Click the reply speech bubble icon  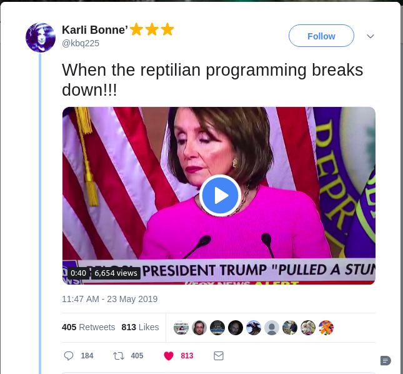click(69, 356)
